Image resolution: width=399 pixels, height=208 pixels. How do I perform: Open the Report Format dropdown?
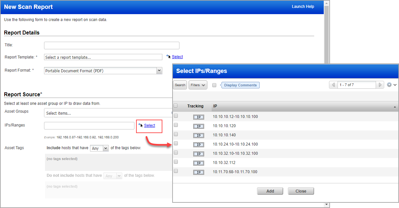click(x=159, y=71)
